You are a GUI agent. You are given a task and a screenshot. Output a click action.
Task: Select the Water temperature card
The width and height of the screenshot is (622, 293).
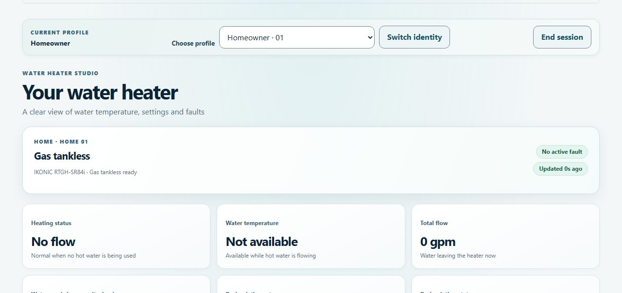311,236
